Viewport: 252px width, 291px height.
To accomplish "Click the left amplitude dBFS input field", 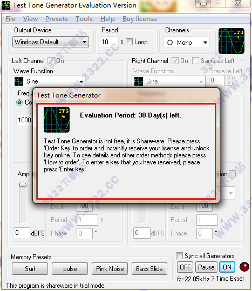I will (22, 233).
